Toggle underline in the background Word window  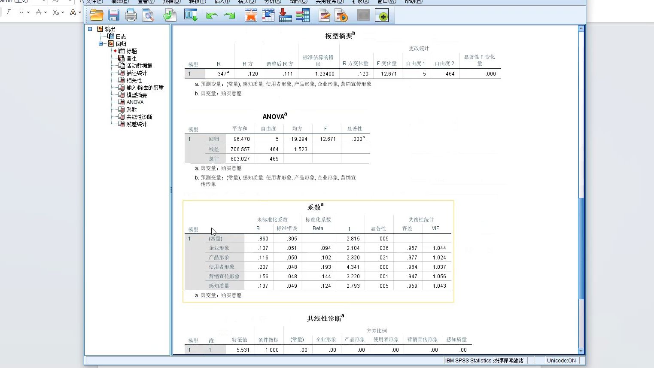(21, 12)
